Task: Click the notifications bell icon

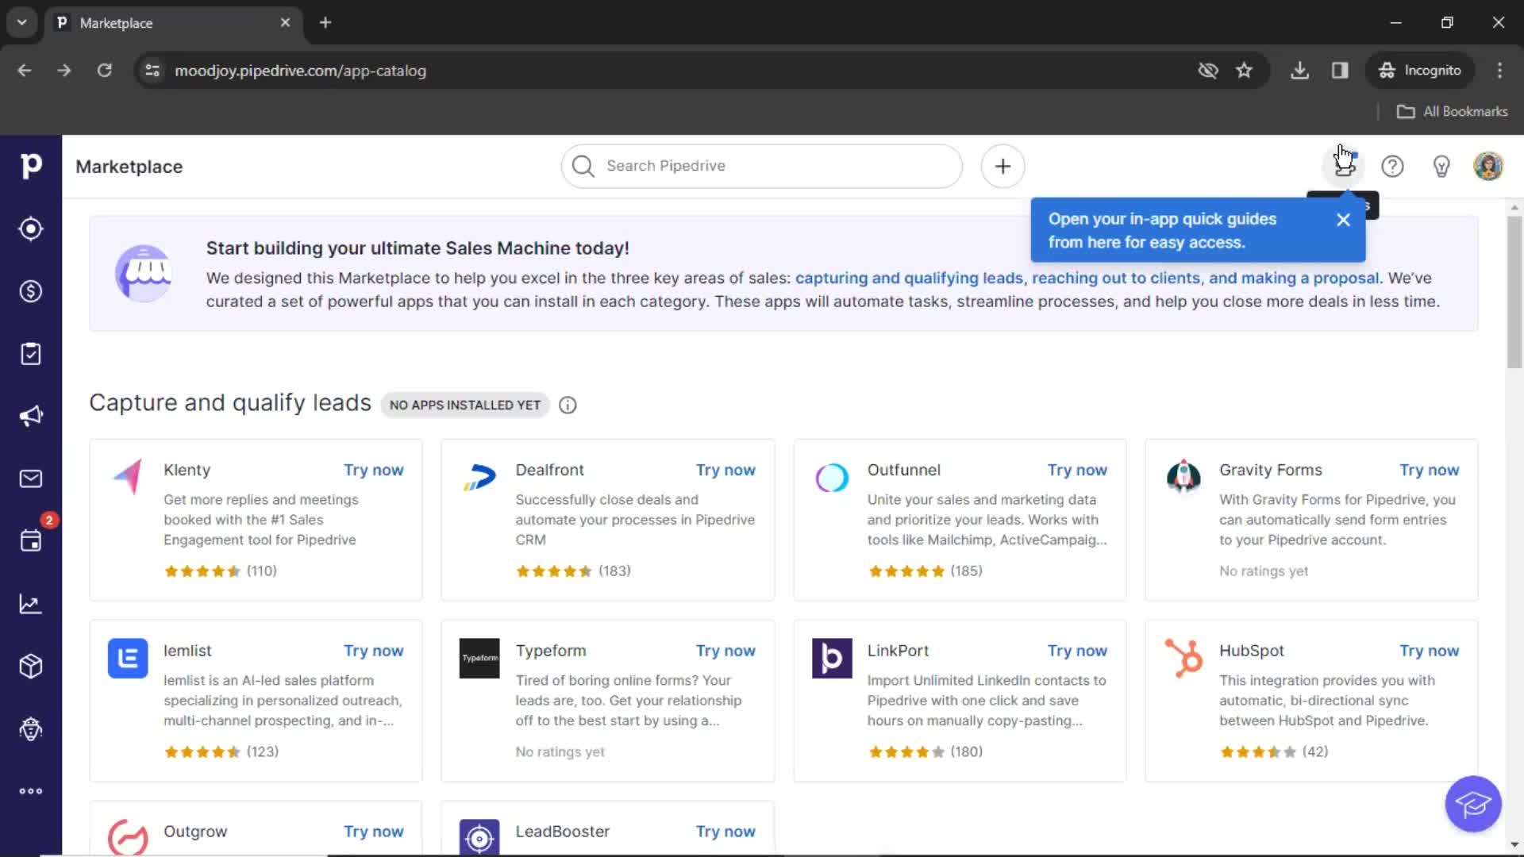Action: 1343,165
